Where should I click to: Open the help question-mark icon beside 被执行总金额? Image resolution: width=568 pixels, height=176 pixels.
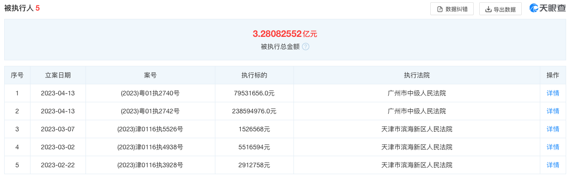click(305, 47)
